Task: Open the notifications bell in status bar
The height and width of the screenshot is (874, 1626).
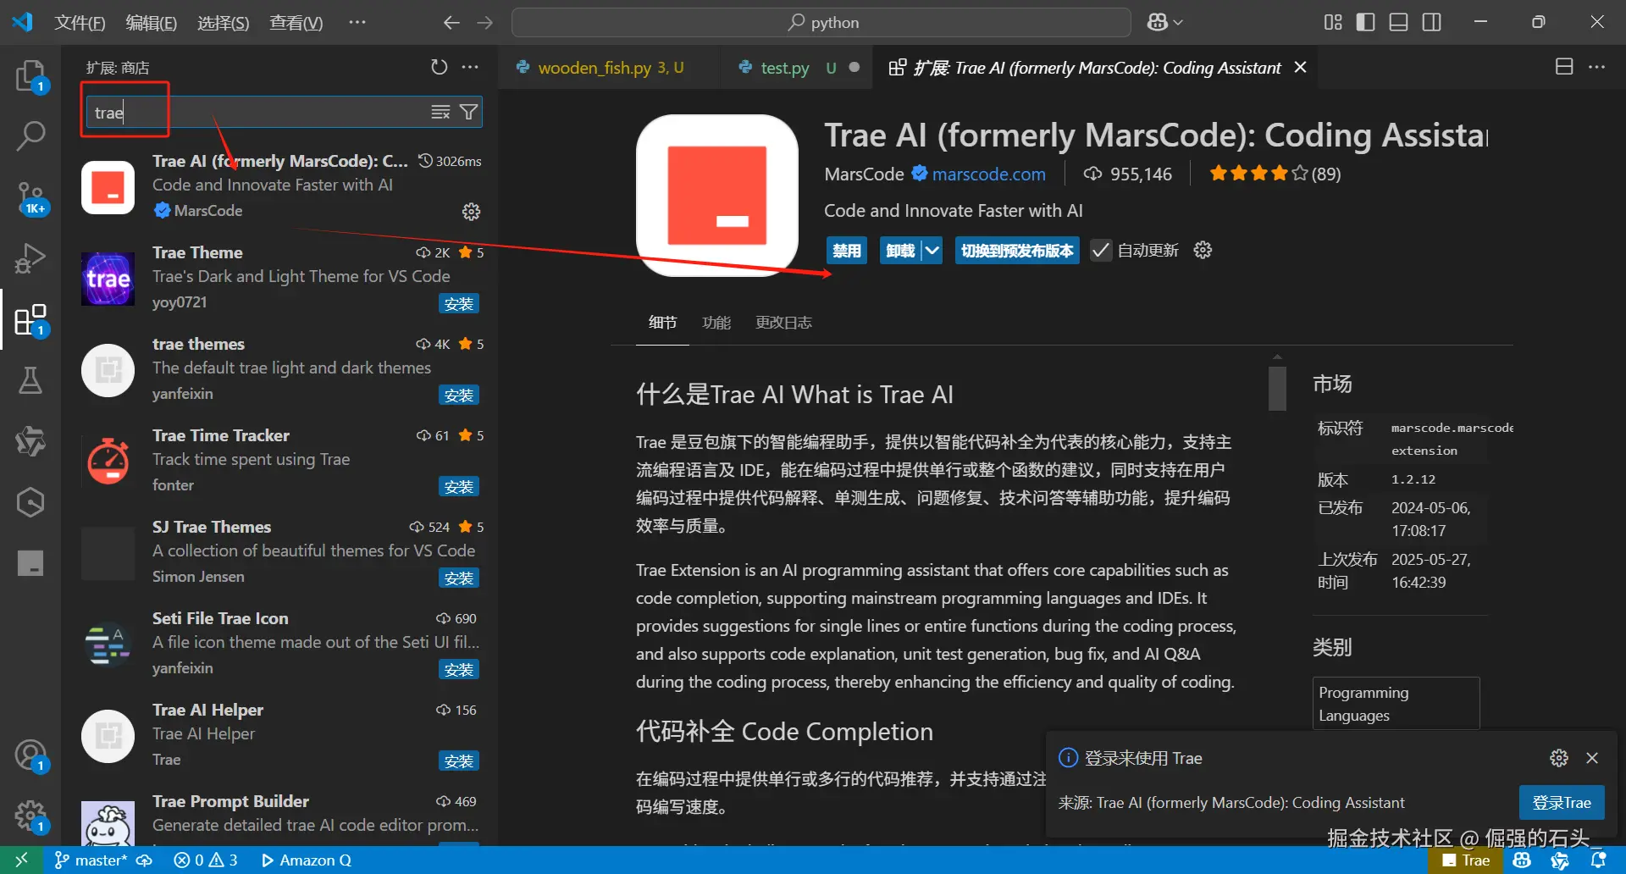Action: click(x=1598, y=860)
